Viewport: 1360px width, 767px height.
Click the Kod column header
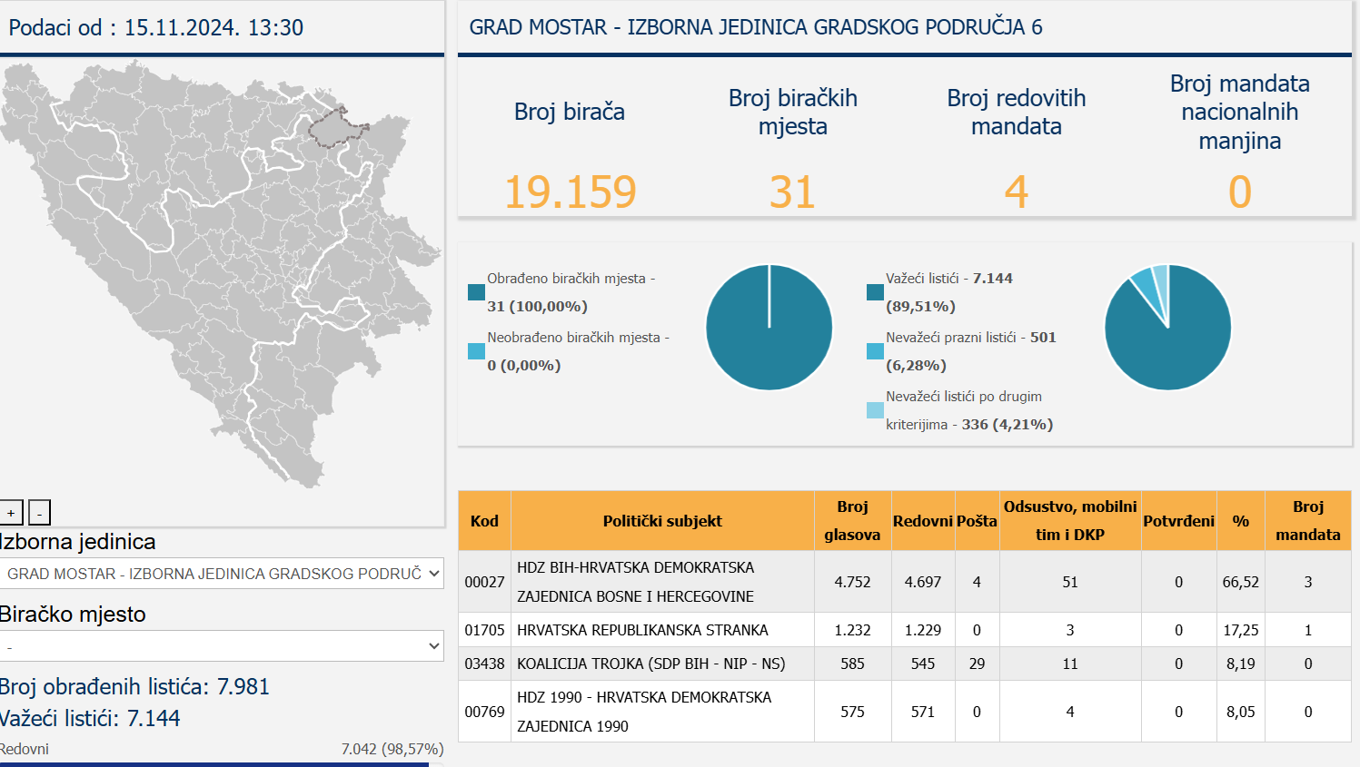coord(484,521)
